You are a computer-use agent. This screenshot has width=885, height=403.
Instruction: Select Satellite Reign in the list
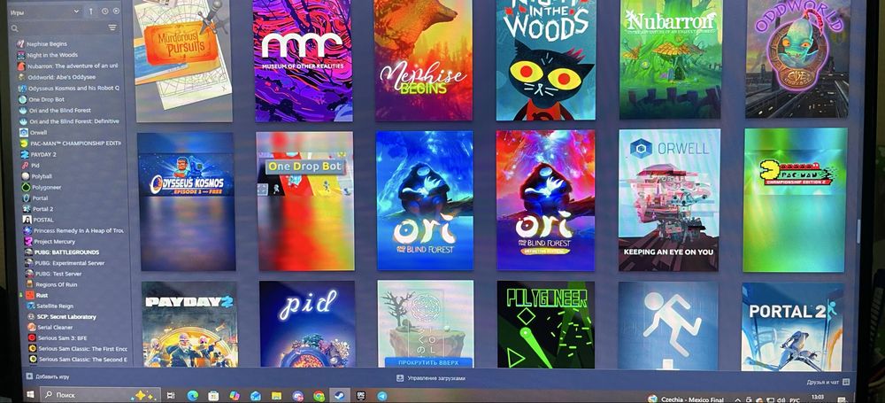coord(55,306)
